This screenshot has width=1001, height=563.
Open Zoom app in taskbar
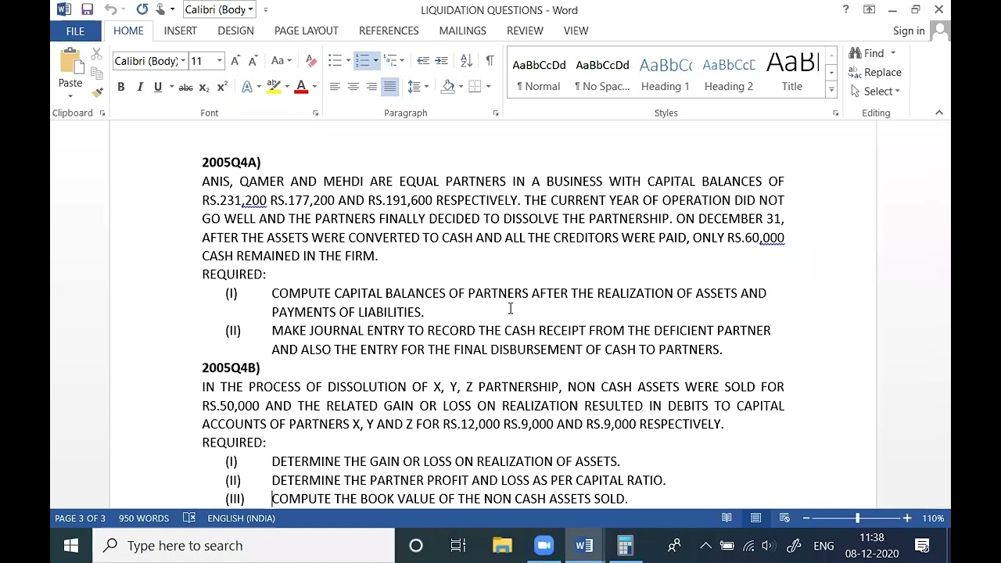(543, 546)
